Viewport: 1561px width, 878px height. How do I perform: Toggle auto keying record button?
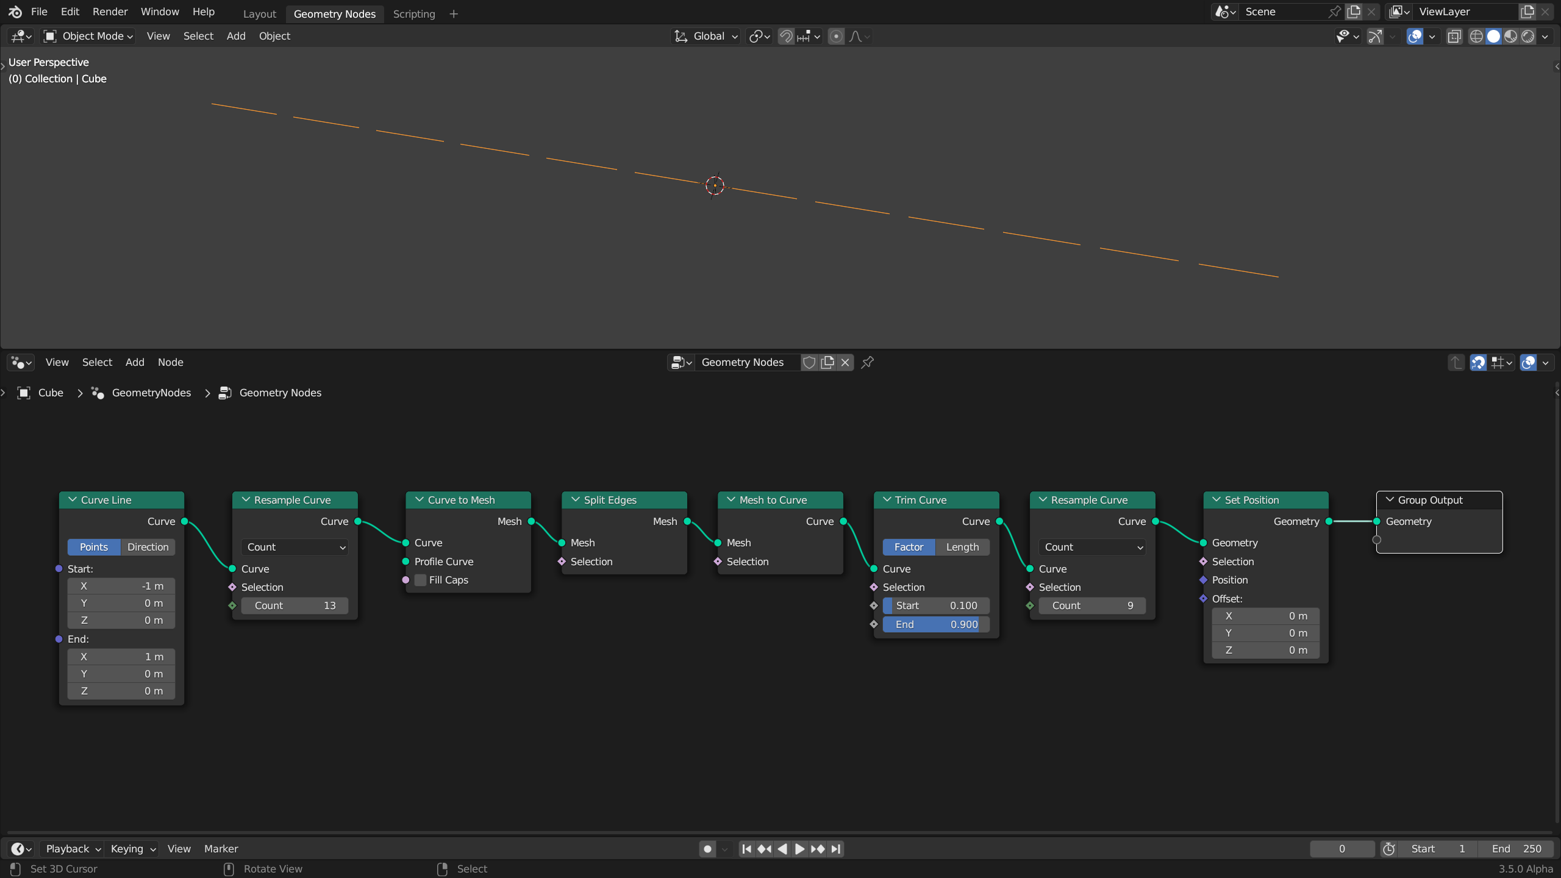point(707,849)
